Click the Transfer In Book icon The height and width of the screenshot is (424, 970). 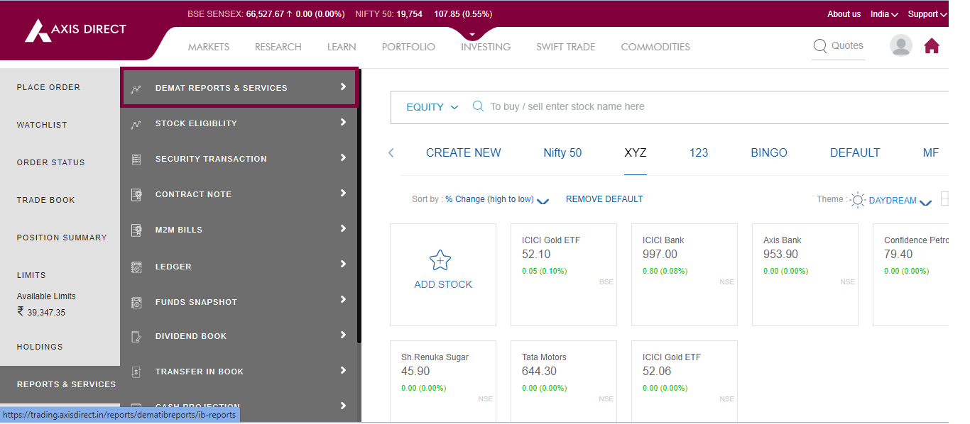(136, 372)
